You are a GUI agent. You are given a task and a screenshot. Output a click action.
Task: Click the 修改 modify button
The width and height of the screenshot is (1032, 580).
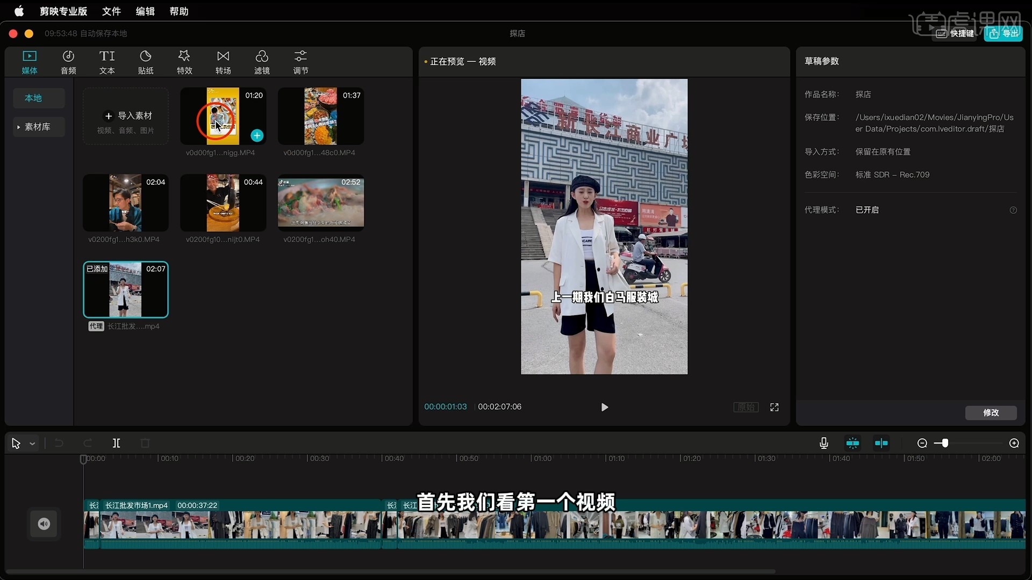pyautogui.click(x=991, y=412)
